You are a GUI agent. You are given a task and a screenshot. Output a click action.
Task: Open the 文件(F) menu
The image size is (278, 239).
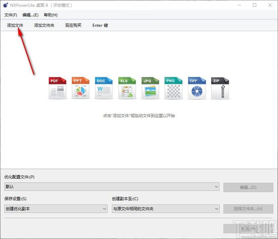11,15
